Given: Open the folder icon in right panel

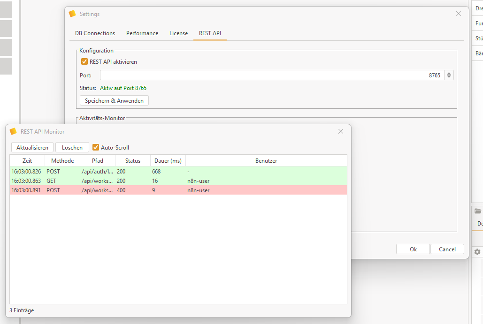Looking at the screenshot, I should click(x=478, y=211).
